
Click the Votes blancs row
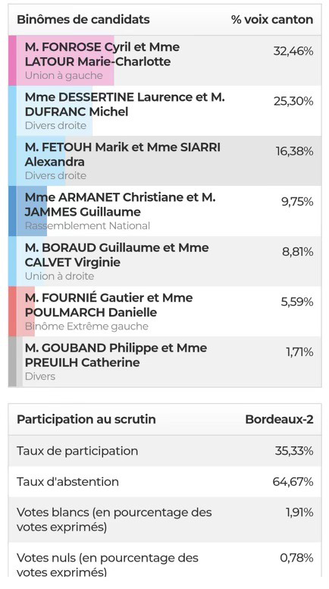164,519
